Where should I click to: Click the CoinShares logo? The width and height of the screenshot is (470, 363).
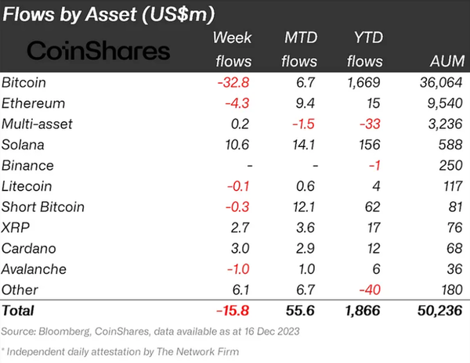tap(97, 51)
